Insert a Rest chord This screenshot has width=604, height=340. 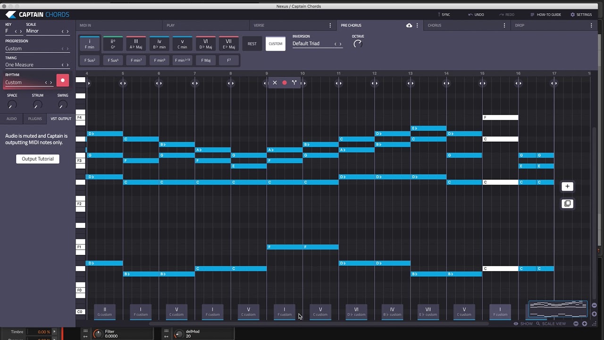[252, 44]
